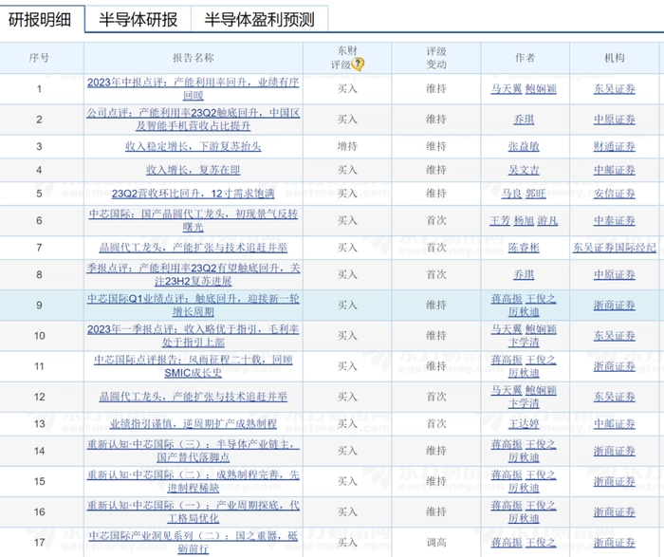Screen dimensions: 664x557
Task: Switch to the 研报明细 tab
Action: pos(40,18)
